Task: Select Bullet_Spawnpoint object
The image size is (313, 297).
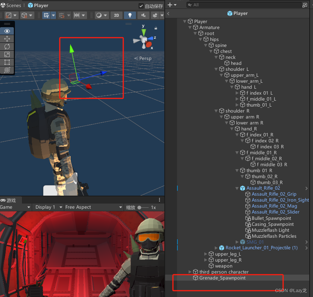Action: coord(271,218)
